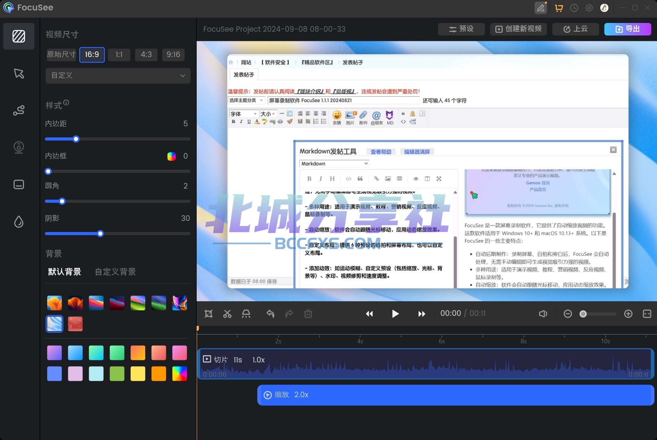Expand the 自定义 size dropdown
This screenshot has width=657, height=440.
[118, 75]
